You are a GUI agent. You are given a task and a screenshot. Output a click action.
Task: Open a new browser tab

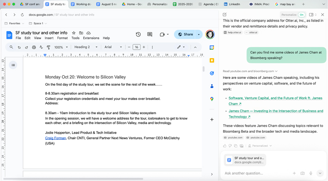click(x=303, y=4)
